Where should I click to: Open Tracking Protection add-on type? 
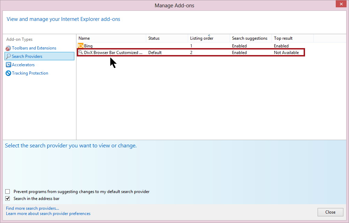[x=30, y=73]
